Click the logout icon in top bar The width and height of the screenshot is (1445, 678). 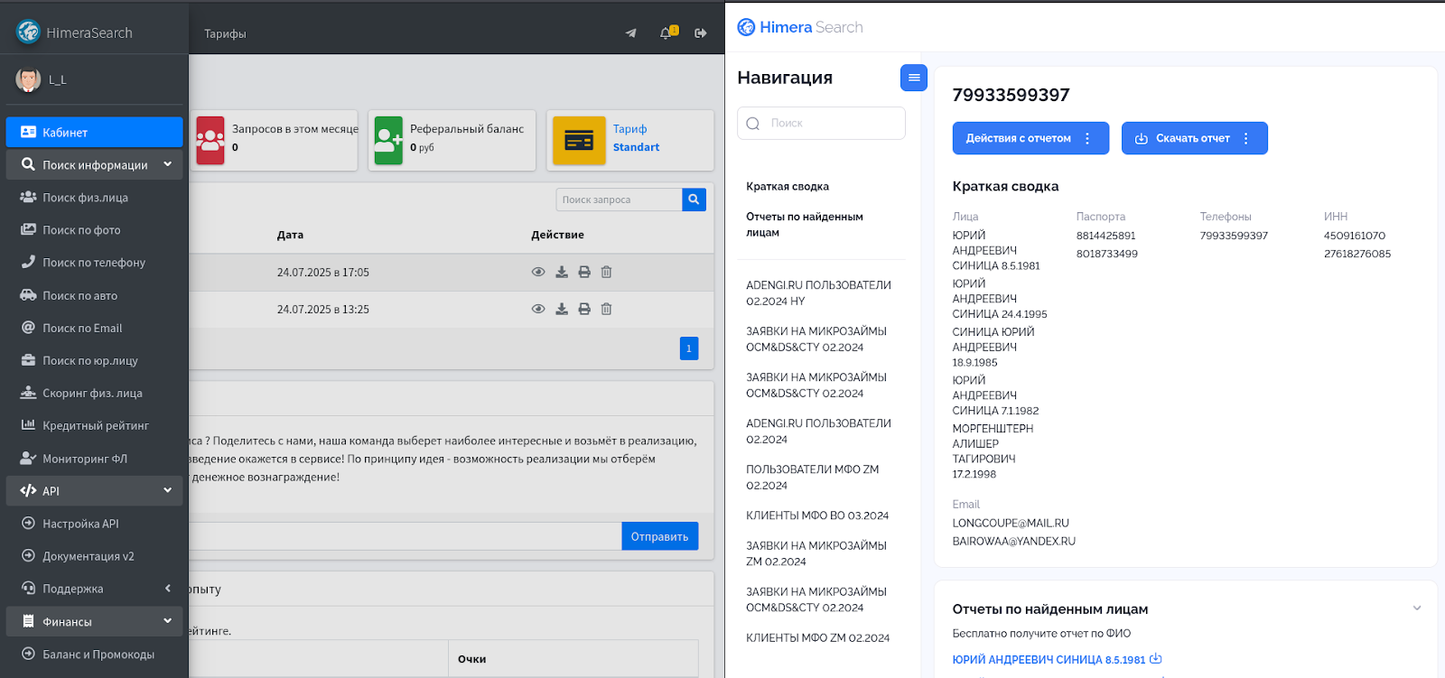click(700, 33)
